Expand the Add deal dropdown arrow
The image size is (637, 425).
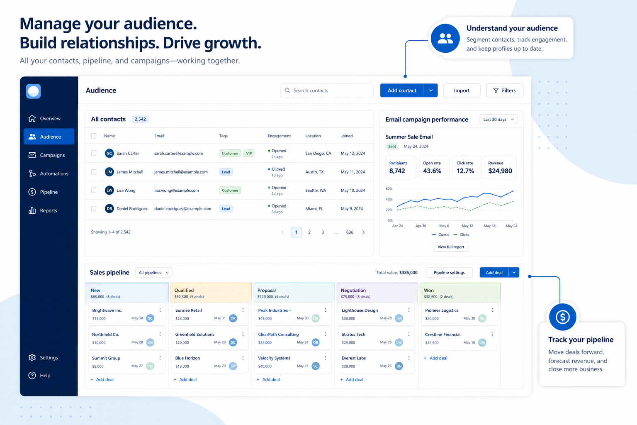(514, 273)
